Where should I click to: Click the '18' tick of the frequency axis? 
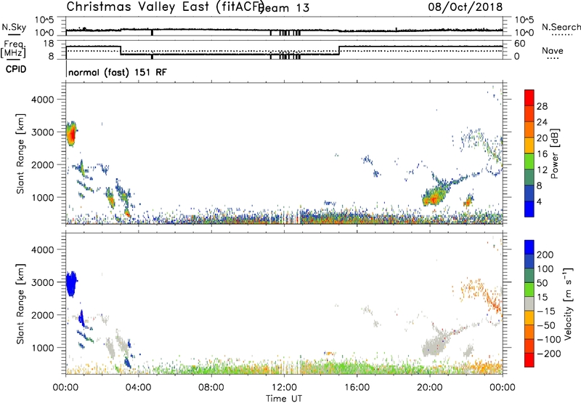pos(49,44)
